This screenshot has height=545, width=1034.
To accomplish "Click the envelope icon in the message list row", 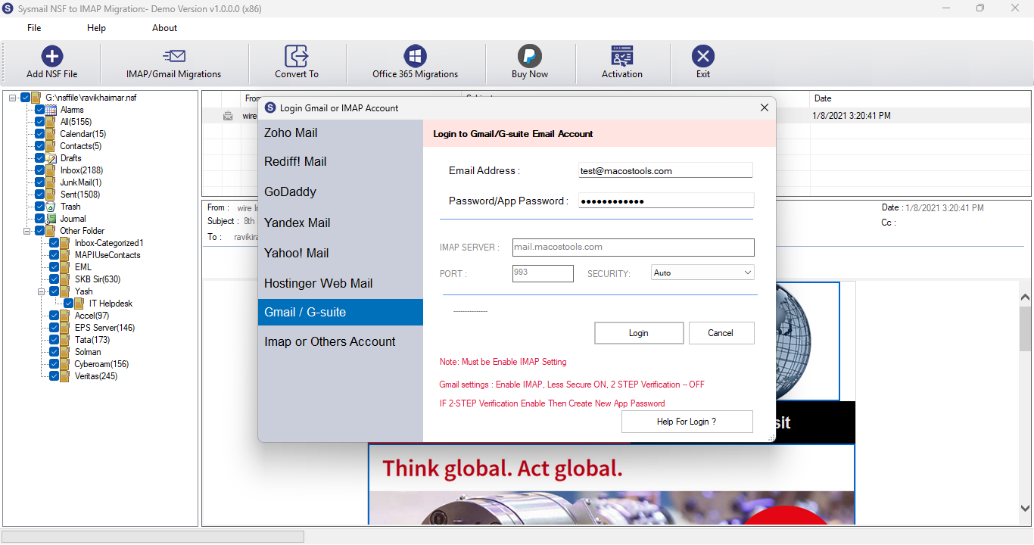I will point(228,116).
